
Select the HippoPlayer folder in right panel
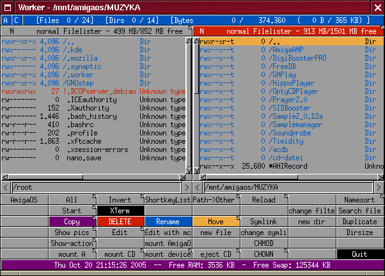[x=292, y=83]
